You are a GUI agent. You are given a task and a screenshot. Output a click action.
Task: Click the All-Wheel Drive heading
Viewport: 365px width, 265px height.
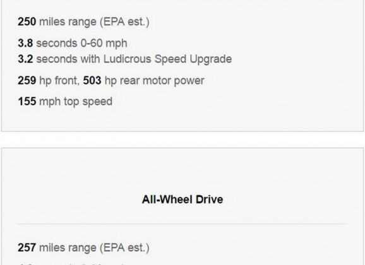[x=182, y=199]
